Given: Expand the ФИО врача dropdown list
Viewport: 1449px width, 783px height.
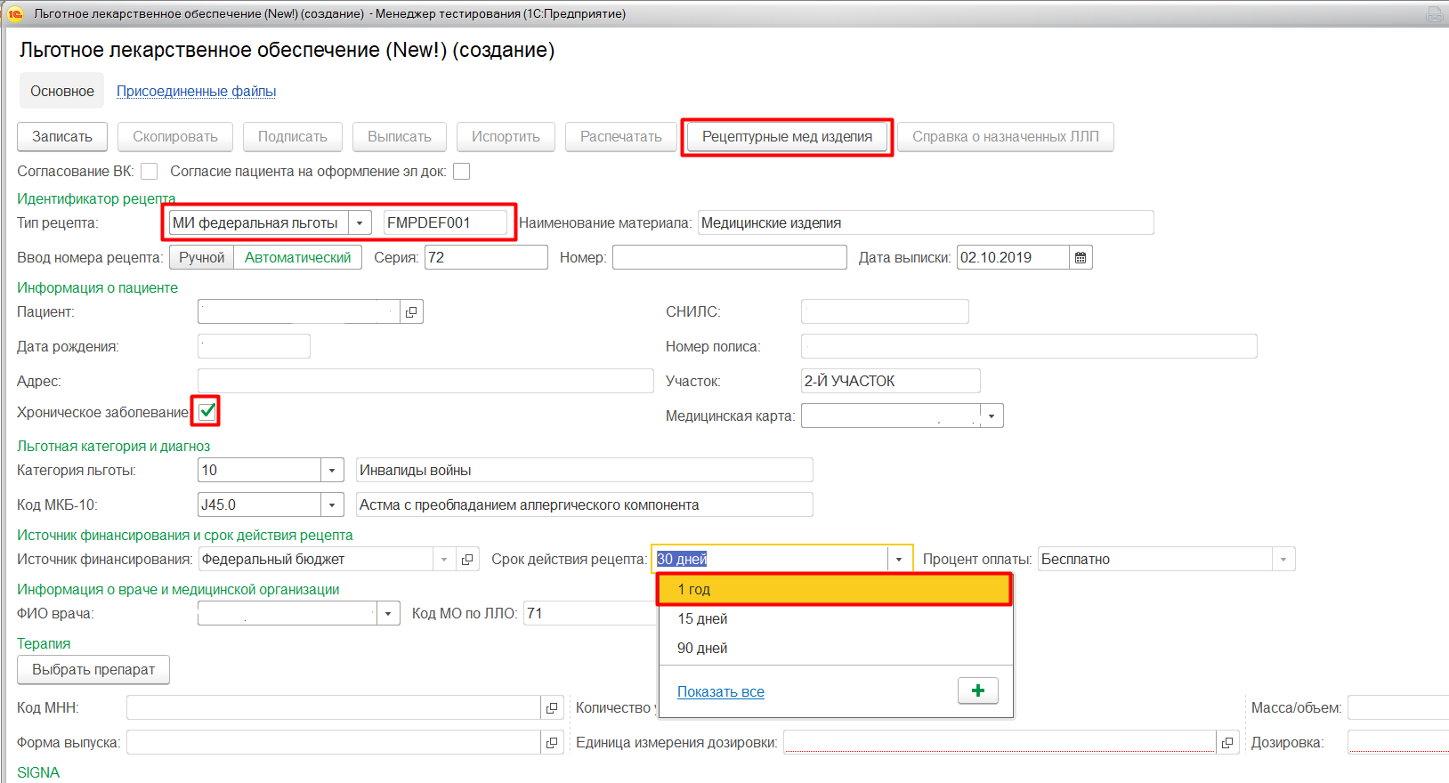Looking at the screenshot, I should (x=388, y=614).
